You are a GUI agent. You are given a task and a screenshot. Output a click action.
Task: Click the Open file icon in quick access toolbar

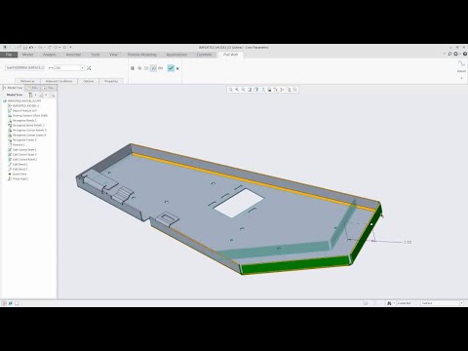[x=19, y=48]
